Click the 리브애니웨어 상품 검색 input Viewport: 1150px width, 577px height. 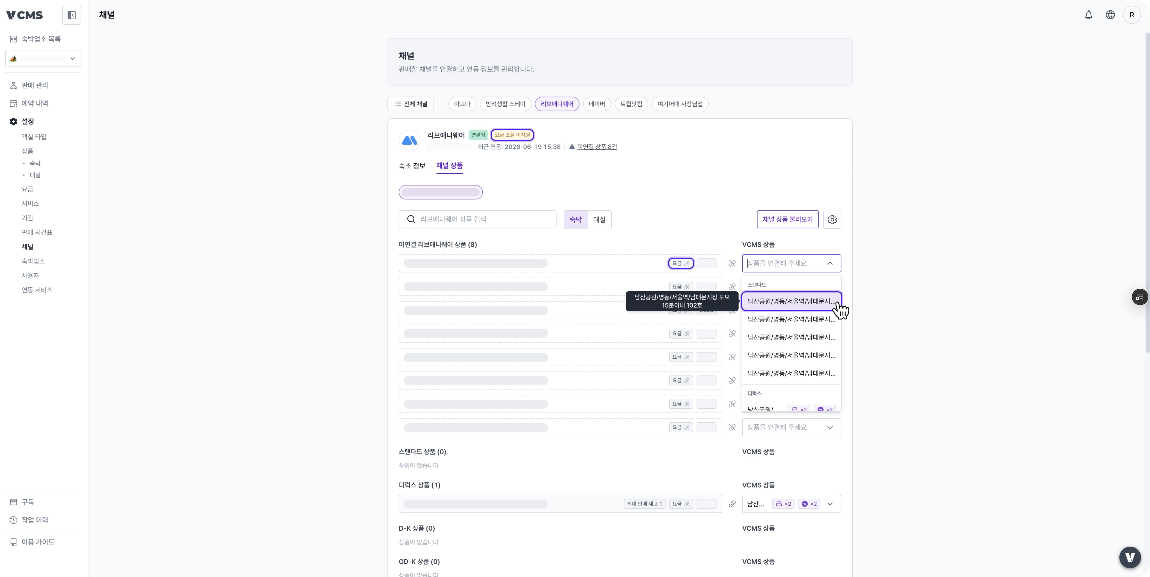(477, 219)
